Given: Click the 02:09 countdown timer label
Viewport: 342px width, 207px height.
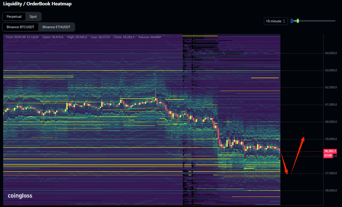Looking at the screenshot, I should (x=328, y=155).
